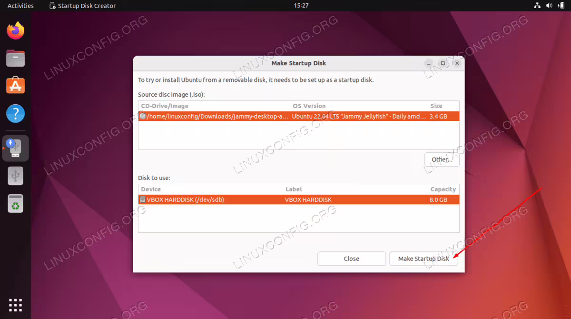571x319 pixels.
Task: Open the Trash dock icon
Action: click(x=15, y=203)
